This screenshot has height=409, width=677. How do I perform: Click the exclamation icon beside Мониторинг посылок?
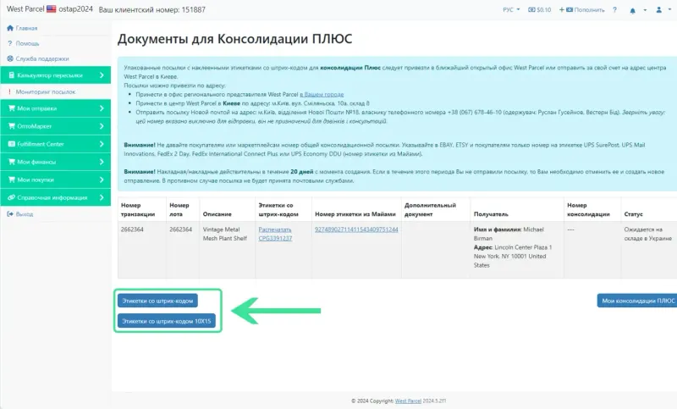pos(10,91)
